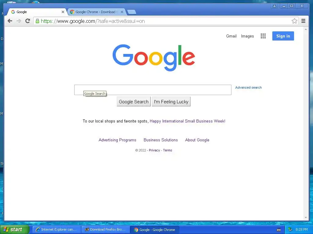Click the © 2022 copyright text
Image resolution: width=313 pixels, height=234 pixels.
point(141,150)
